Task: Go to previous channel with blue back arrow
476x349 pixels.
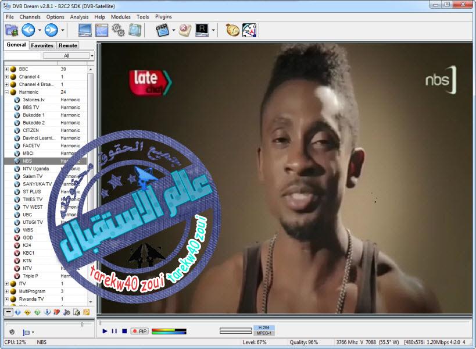Action: (x=28, y=30)
